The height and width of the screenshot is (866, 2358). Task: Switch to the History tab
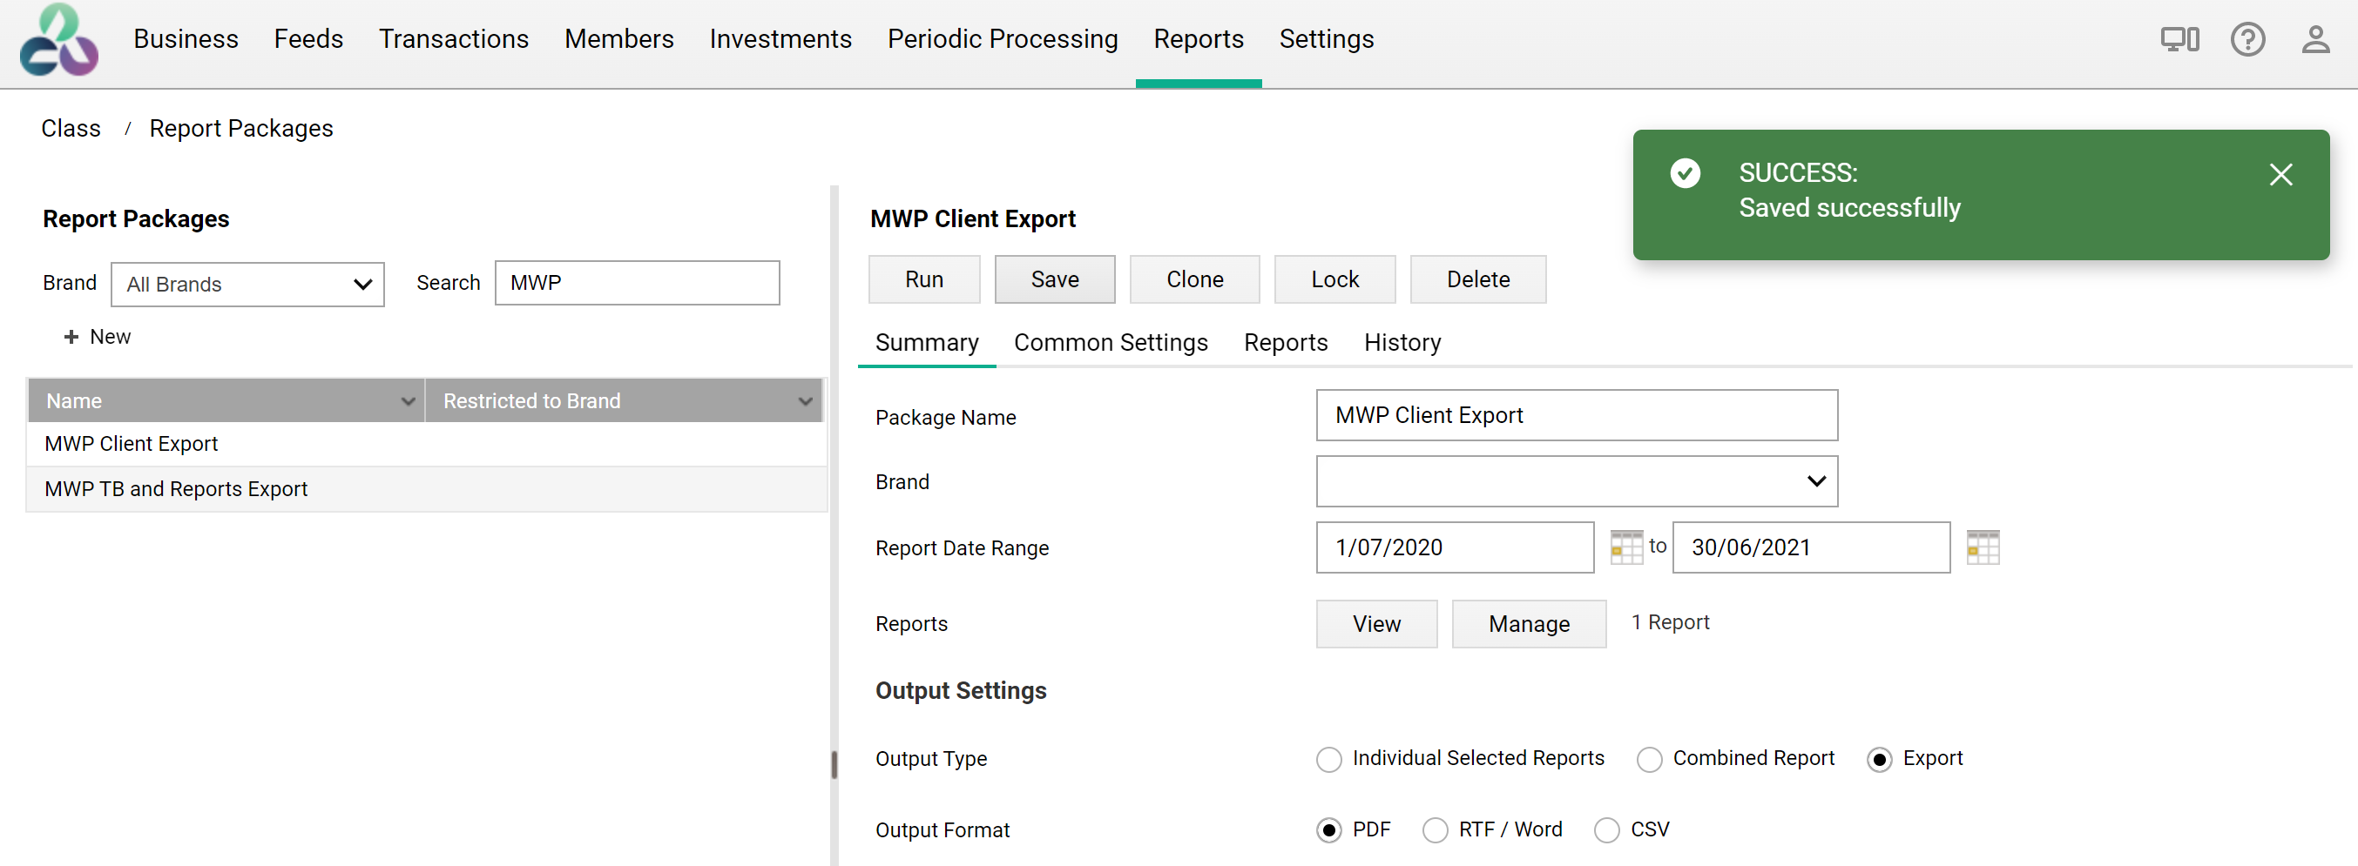tap(1402, 343)
